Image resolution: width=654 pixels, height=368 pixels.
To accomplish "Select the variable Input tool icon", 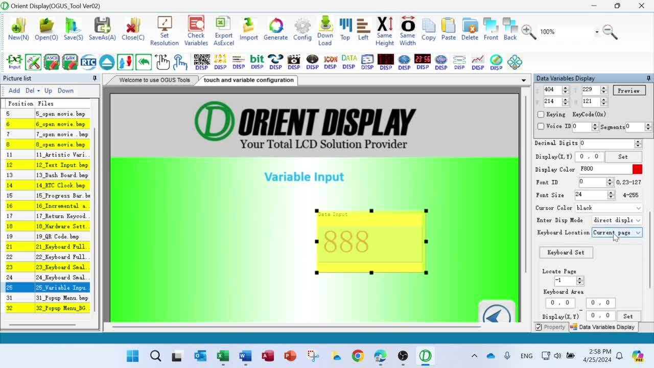I will (x=14, y=62).
